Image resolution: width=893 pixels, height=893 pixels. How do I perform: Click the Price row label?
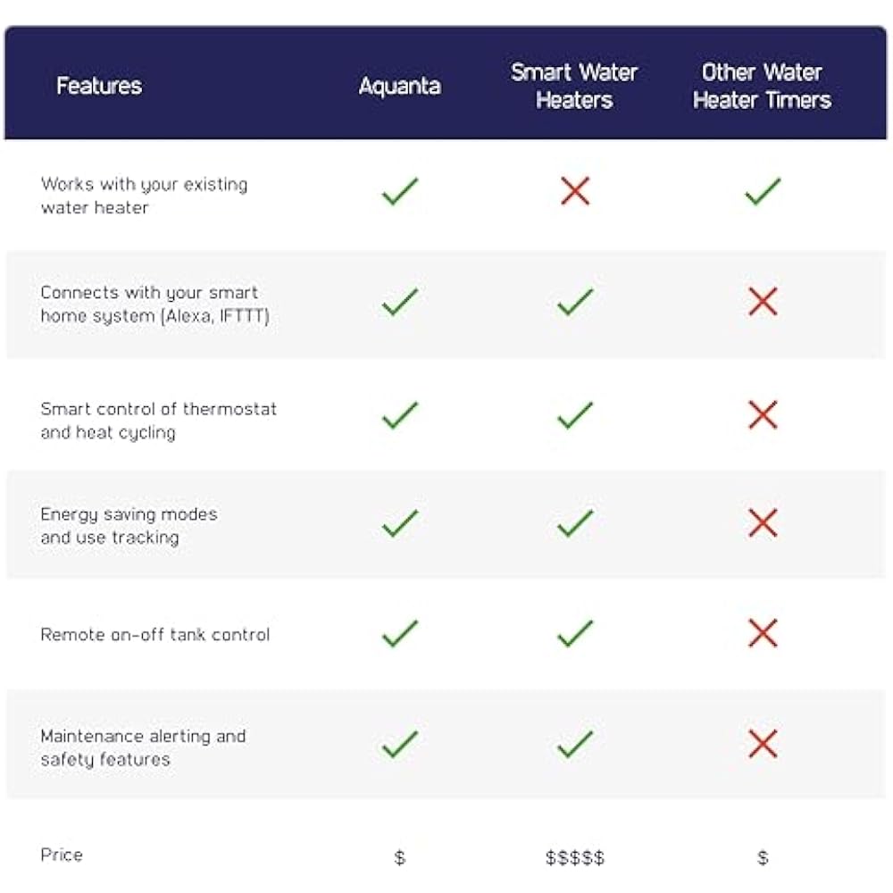[62, 855]
